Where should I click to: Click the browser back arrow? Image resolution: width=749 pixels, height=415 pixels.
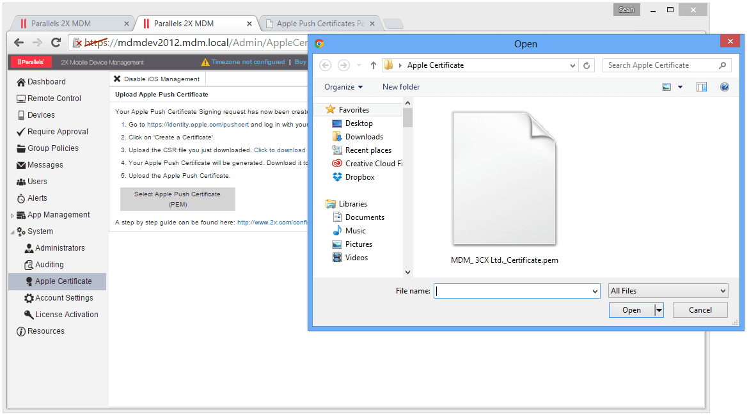19,42
